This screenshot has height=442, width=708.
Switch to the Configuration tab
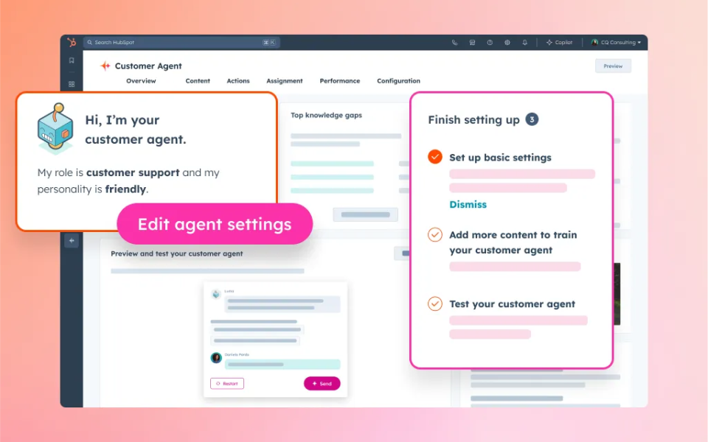[399, 81]
